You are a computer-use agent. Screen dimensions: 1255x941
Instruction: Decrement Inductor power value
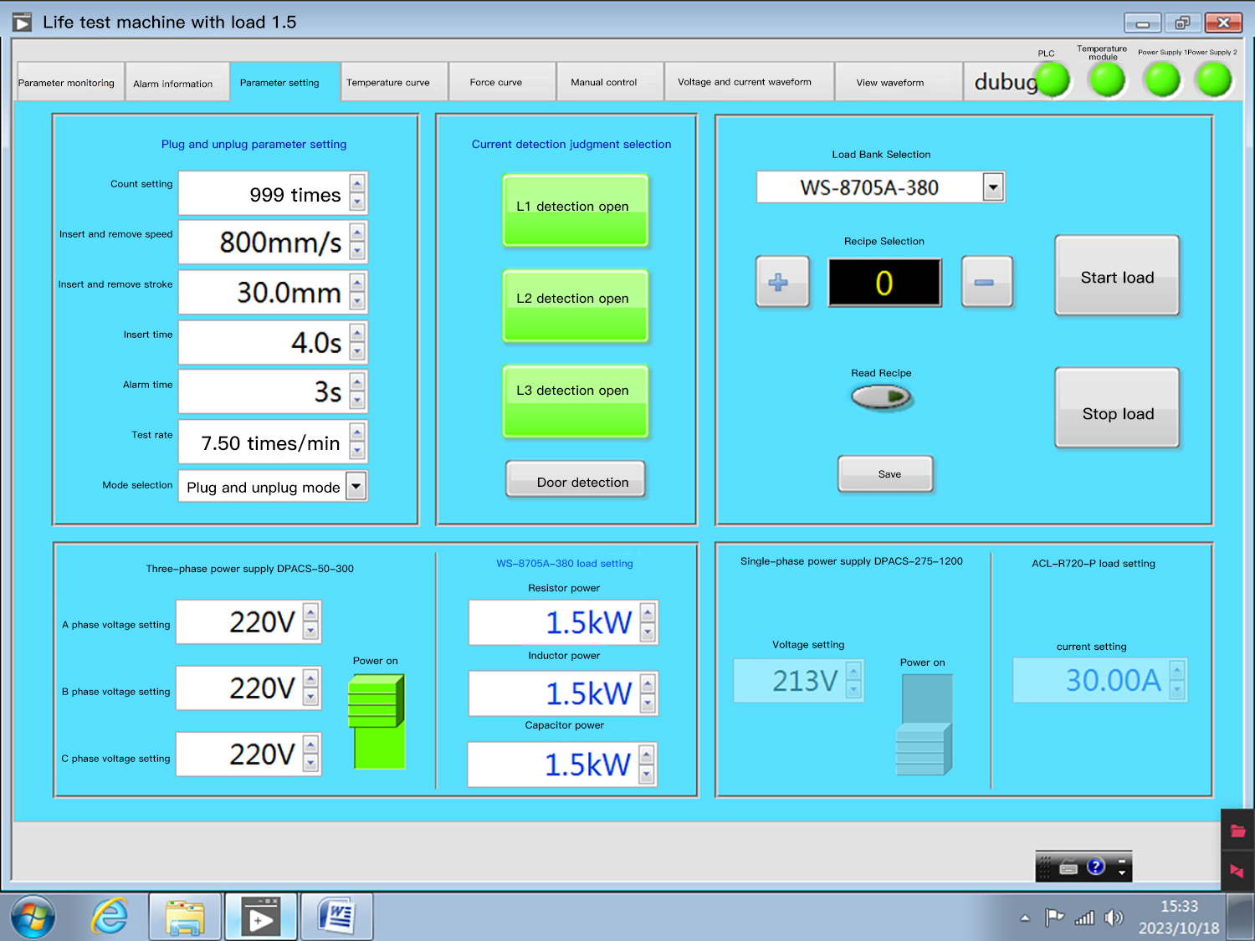pyautogui.click(x=648, y=703)
